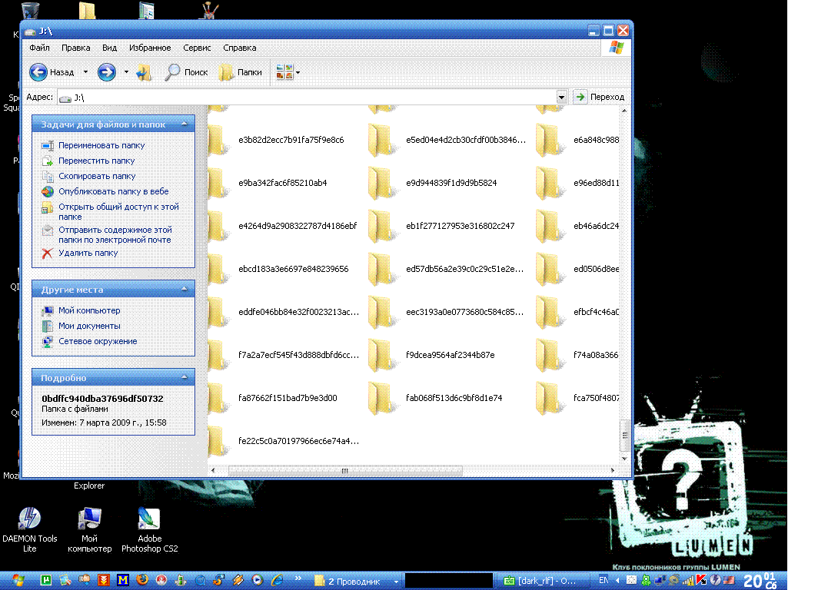
Task: Collapse the Подробно details panel
Action: (184, 378)
